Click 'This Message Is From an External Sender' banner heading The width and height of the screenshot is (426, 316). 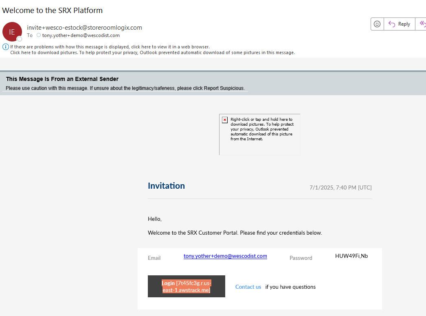(x=62, y=79)
